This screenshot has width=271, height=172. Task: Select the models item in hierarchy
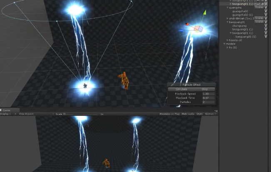pos(231,44)
